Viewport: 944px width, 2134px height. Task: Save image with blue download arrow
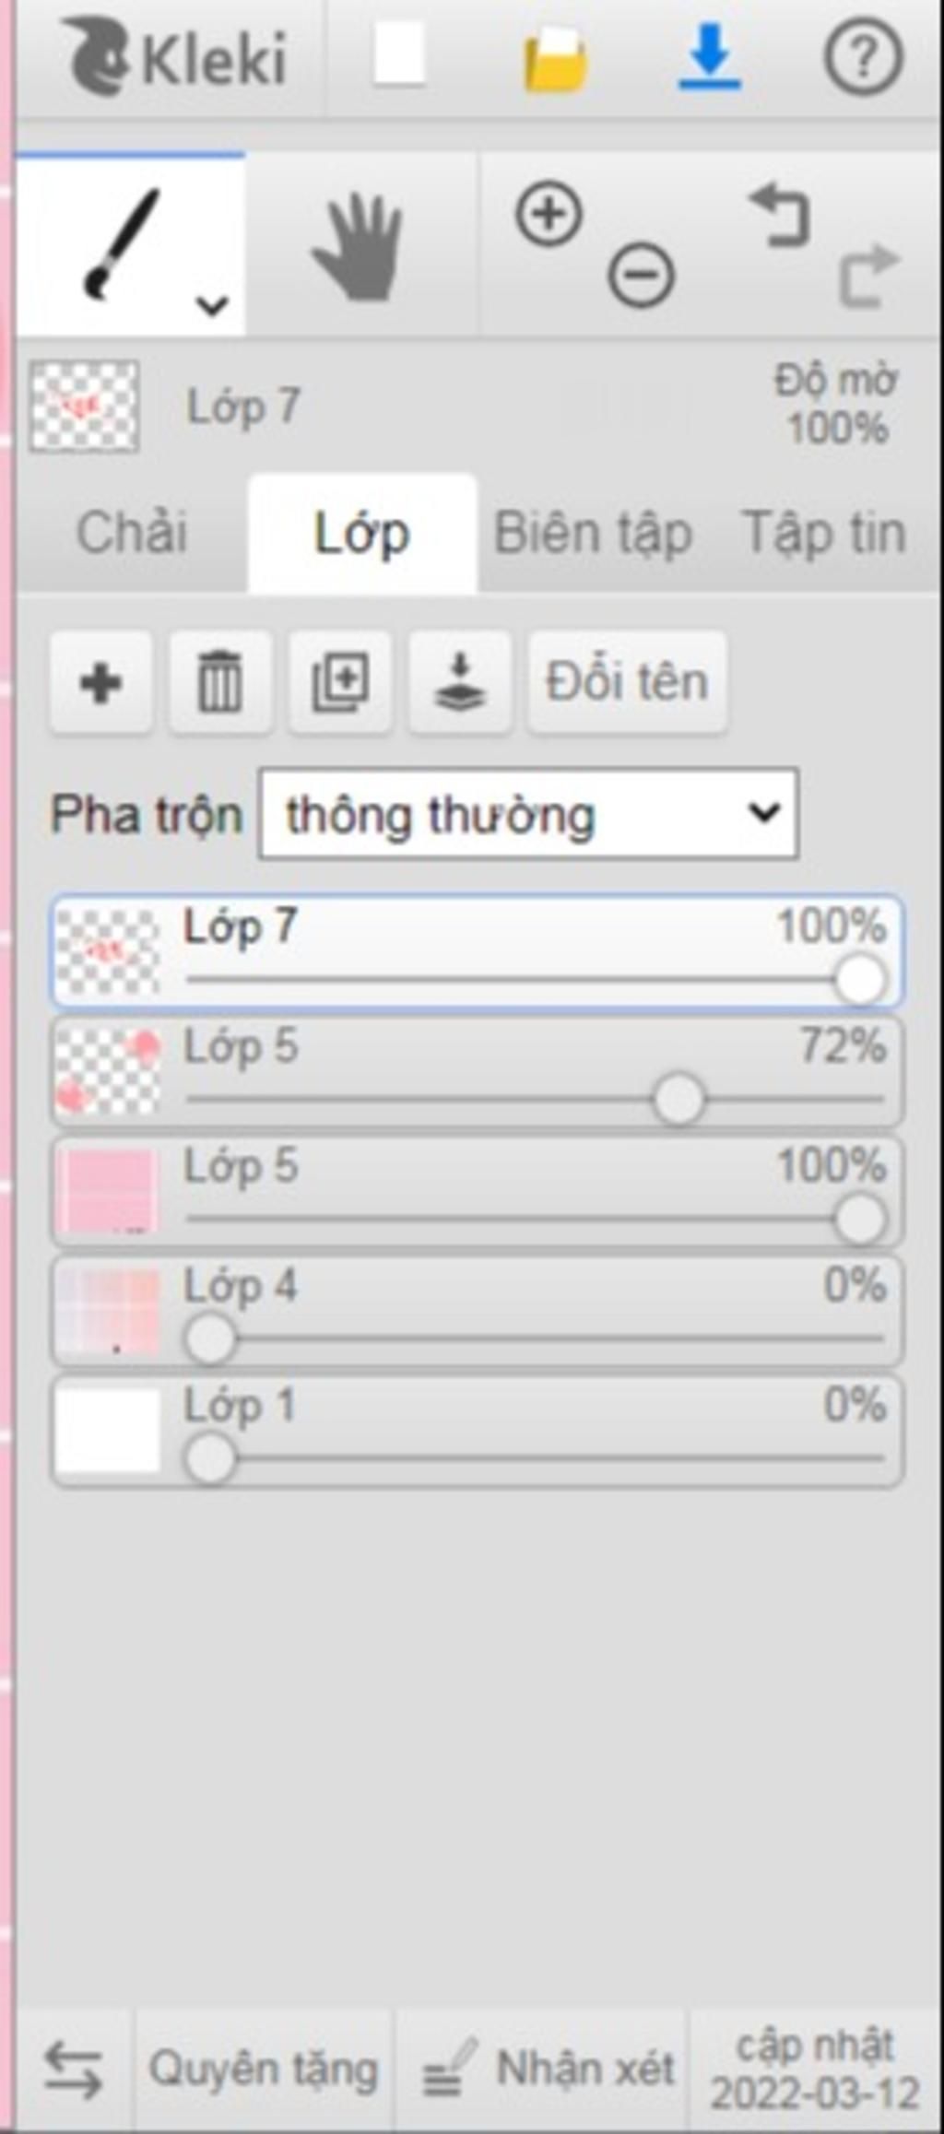[x=709, y=56]
